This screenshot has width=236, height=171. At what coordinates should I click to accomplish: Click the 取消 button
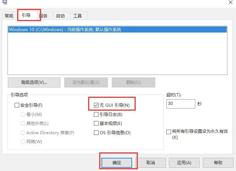(x=151, y=162)
